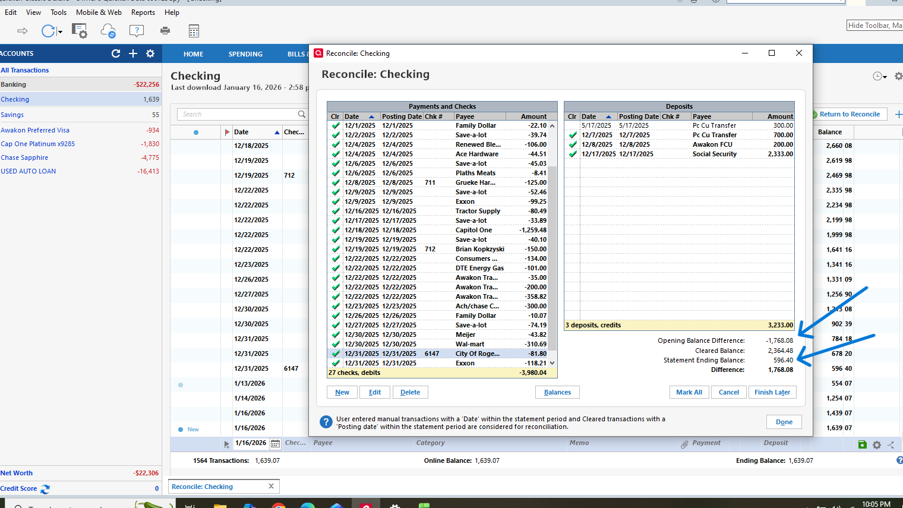Click the taskbar clock showing 10:05 PM
The height and width of the screenshot is (508, 903).
[876, 504]
